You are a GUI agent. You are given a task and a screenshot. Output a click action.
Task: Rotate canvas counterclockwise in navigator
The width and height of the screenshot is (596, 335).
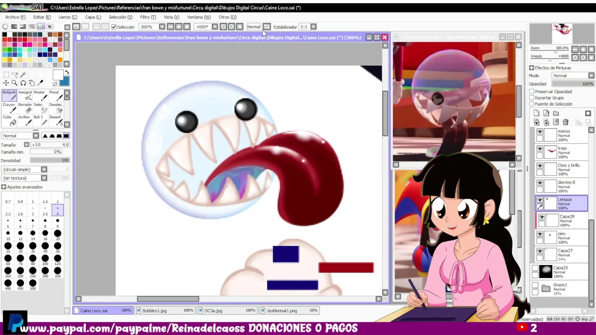pyautogui.click(x=575, y=58)
